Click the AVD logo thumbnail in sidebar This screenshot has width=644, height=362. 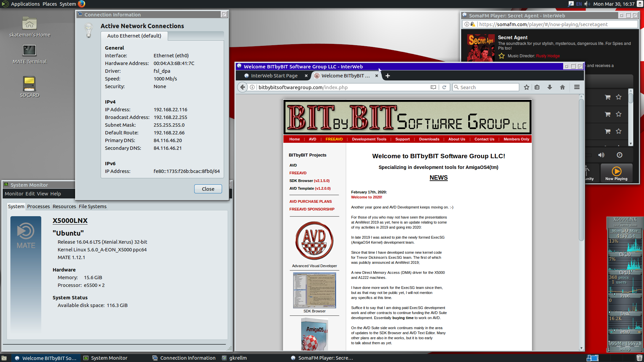[314, 241]
